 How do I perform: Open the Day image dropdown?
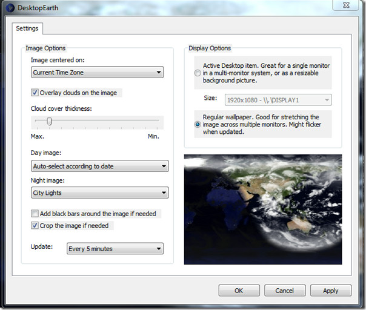[x=99, y=166]
